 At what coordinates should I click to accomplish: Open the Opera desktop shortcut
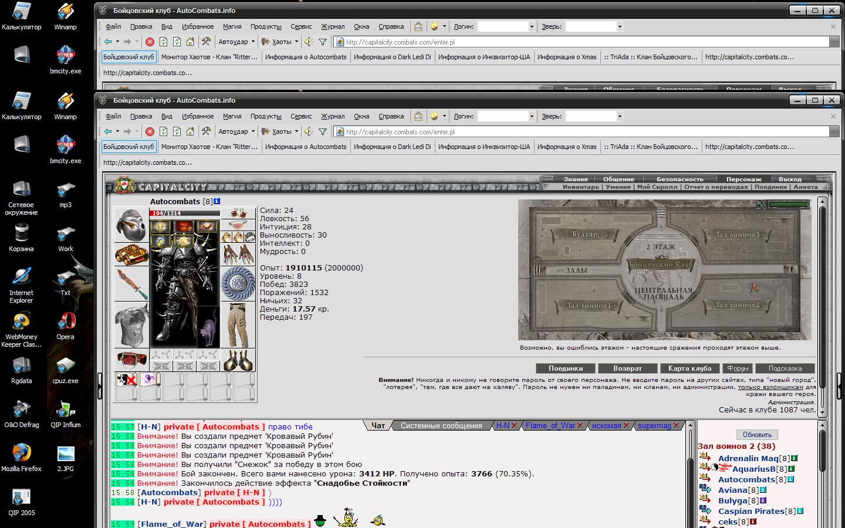pyautogui.click(x=65, y=326)
